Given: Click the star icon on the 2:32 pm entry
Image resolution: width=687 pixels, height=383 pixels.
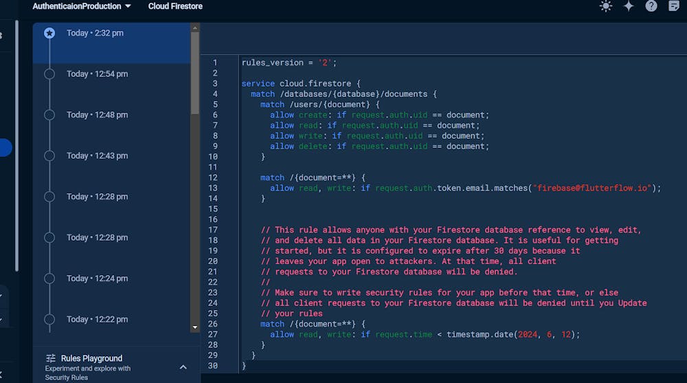Looking at the screenshot, I should (49, 33).
